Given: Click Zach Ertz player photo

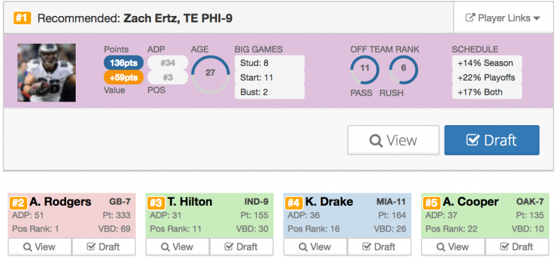Looking at the screenshot, I should (x=47, y=73).
